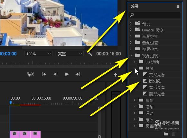Create a new custom bin in Effects
Viewport: 187px width, 138px height.
[x=166, y=134]
